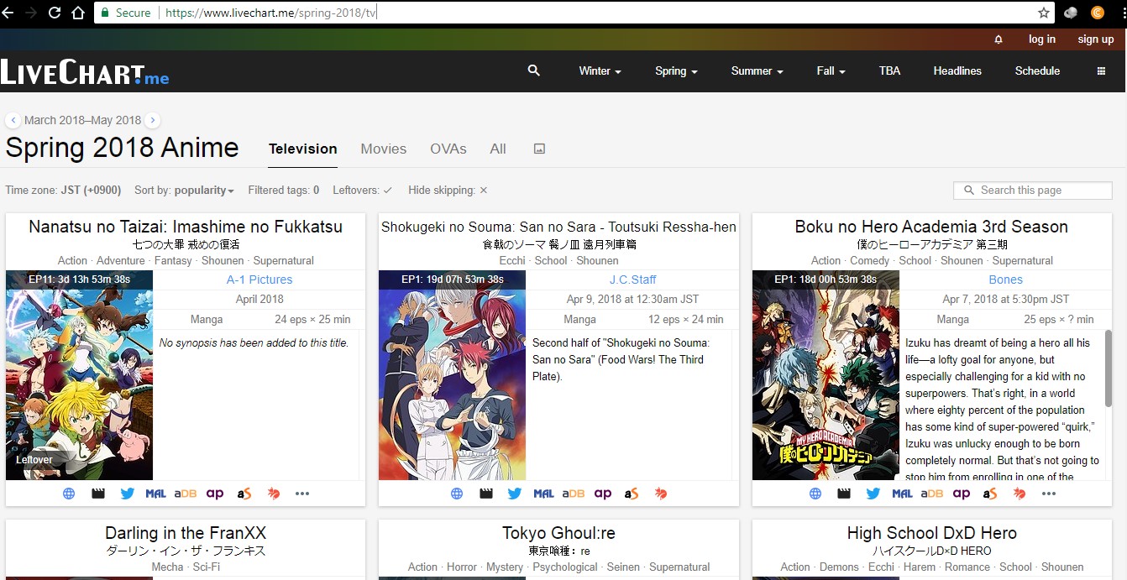Click the browser back arrow
This screenshot has height=580, width=1127.
point(8,13)
